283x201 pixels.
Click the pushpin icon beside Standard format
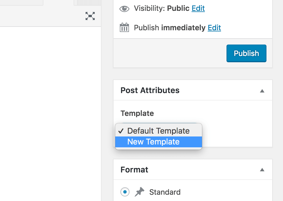tap(140, 192)
